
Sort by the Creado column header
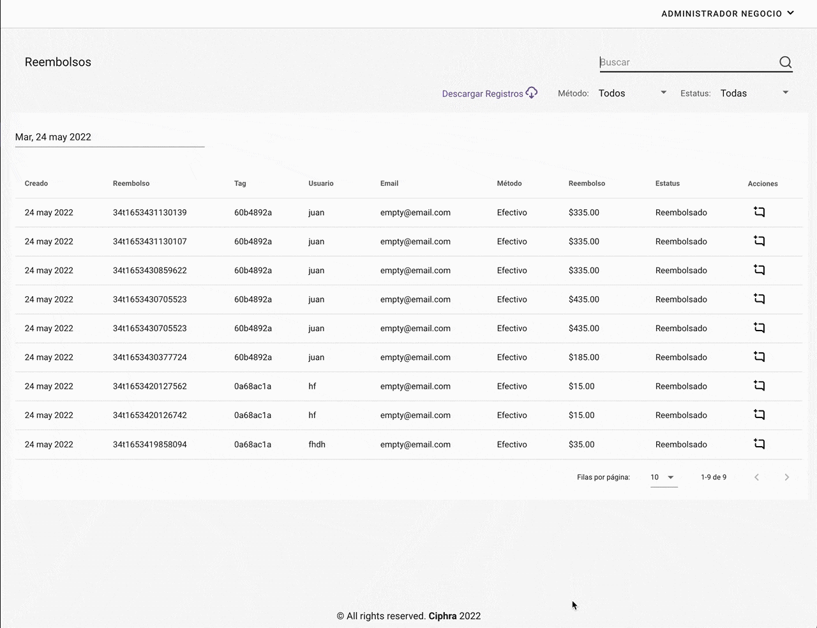[36, 184]
